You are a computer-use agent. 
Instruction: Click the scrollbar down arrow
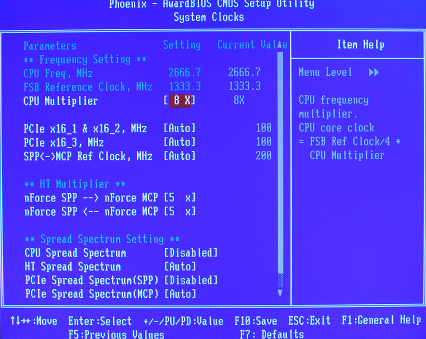280,293
